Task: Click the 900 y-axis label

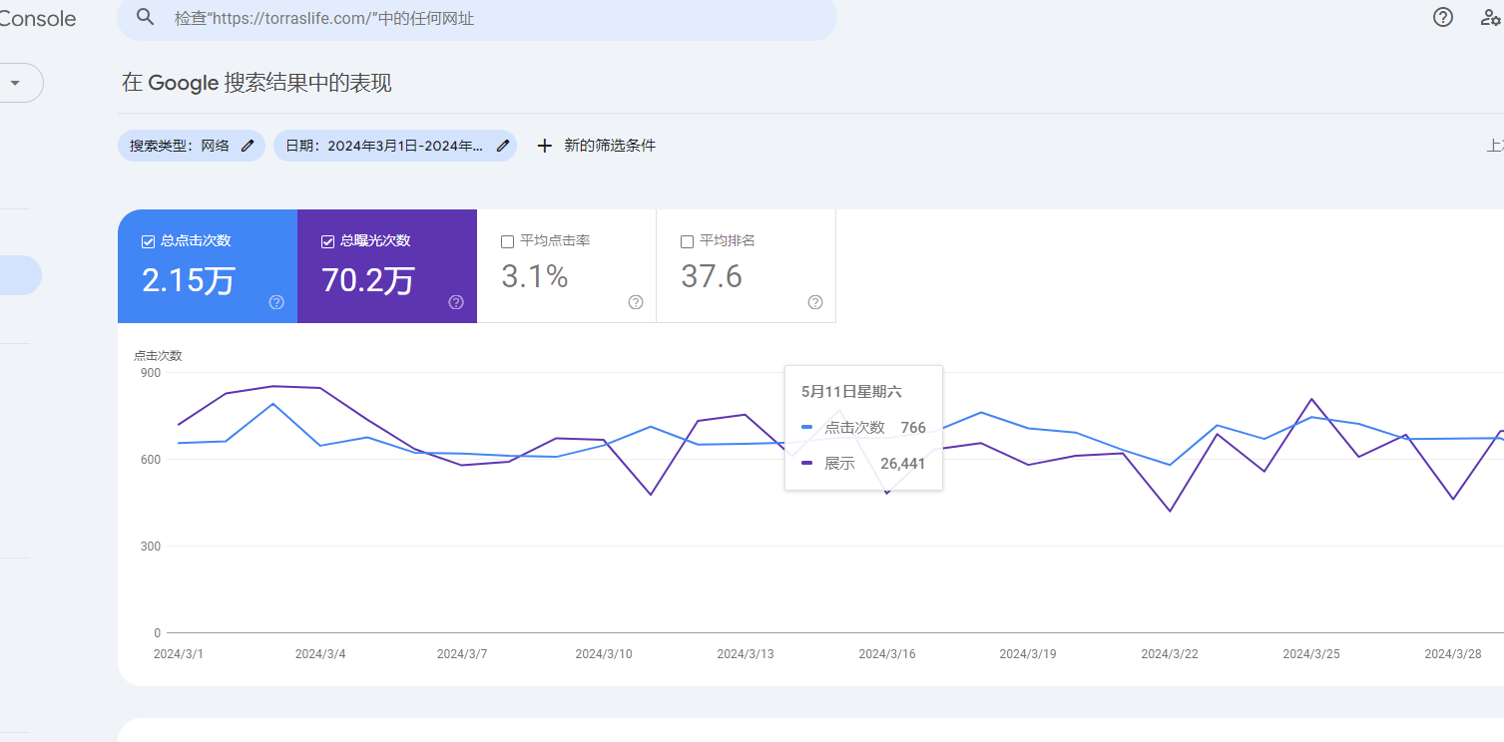Action: 150,373
